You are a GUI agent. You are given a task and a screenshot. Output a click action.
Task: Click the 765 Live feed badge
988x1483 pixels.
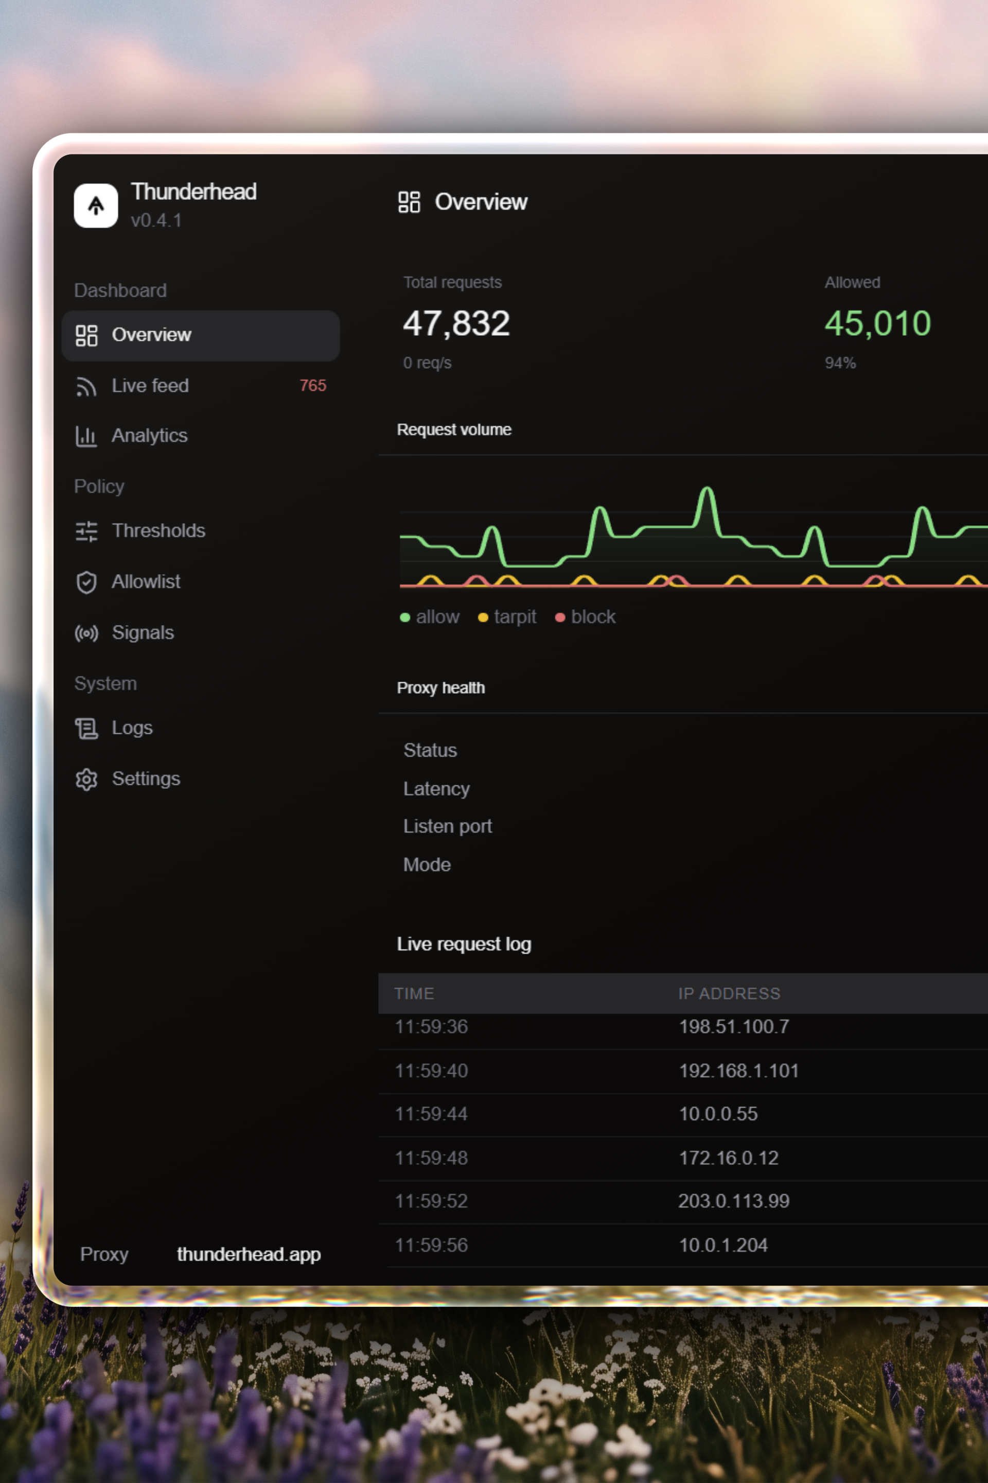tap(313, 386)
